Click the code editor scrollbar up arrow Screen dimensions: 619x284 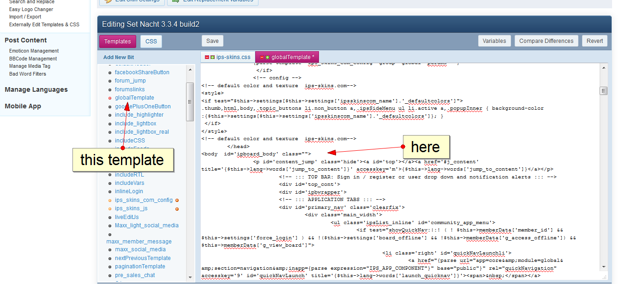603,67
